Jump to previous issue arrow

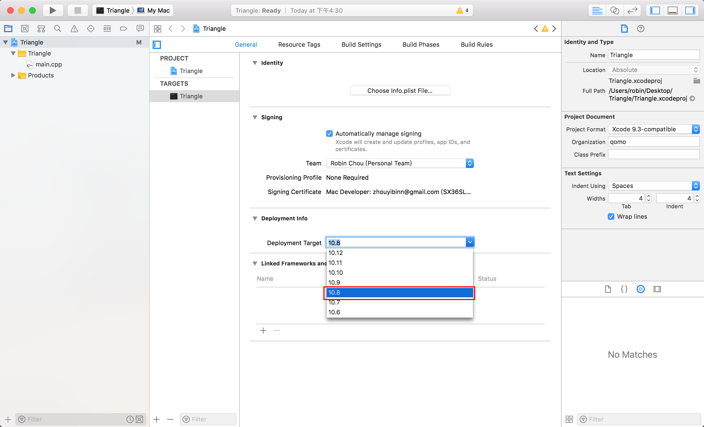tap(536, 29)
